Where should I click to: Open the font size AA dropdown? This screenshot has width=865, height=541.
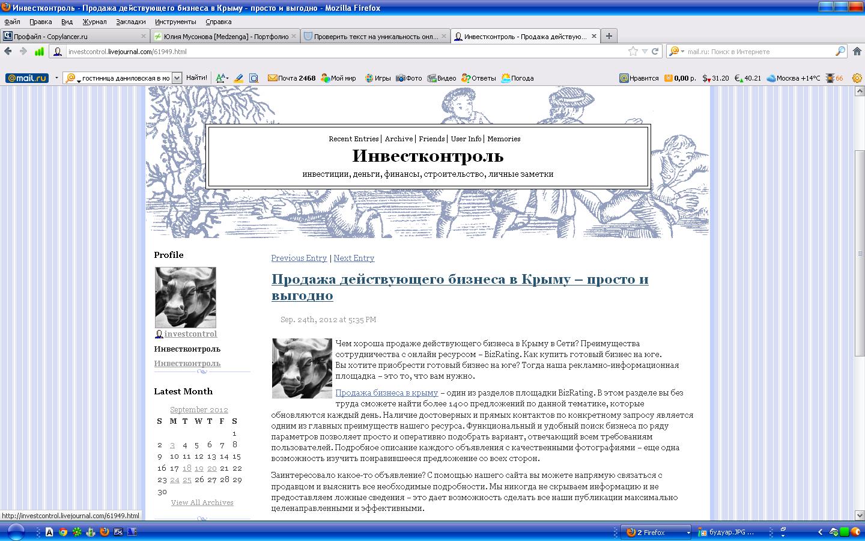point(222,78)
